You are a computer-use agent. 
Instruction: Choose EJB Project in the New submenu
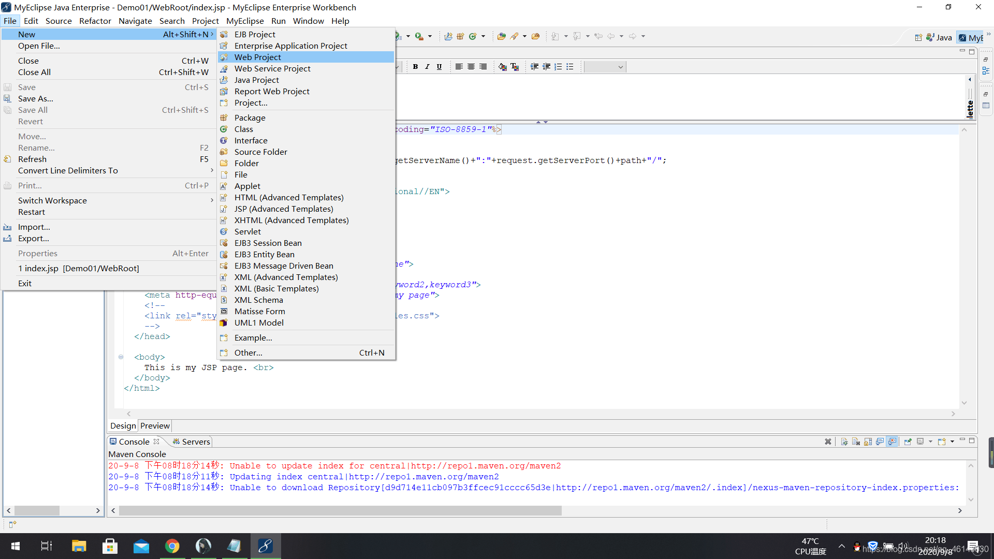pyautogui.click(x=306, y=34)
